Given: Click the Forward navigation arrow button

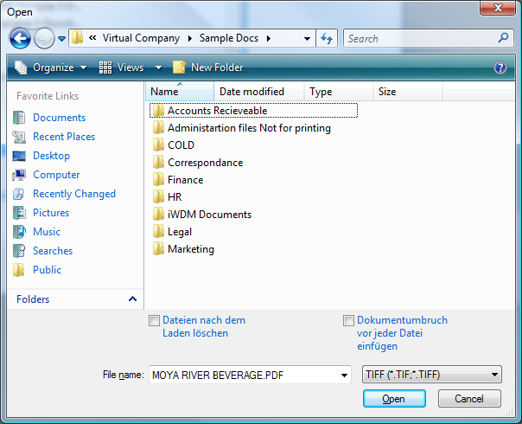Looking at the screenshot, I should (45, 38).
